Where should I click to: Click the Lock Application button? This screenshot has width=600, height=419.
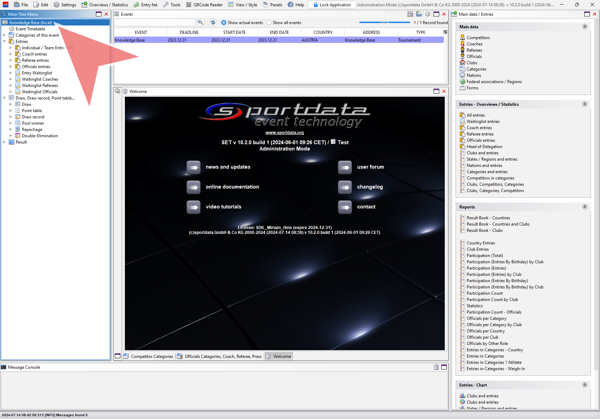[332, 5]
